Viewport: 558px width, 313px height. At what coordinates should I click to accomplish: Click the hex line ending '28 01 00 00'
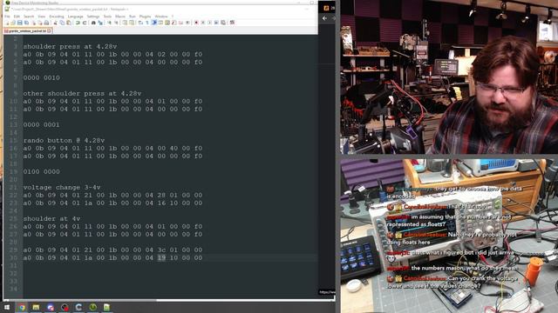click(112, 195)
